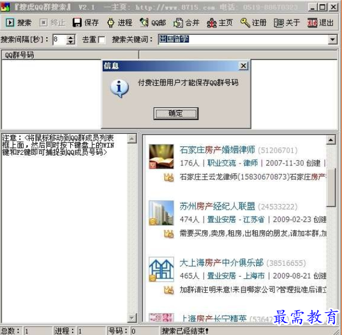Click the group number (51206701) text

(x=278, y=150)
